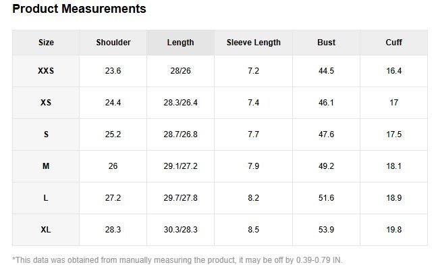Image resolution: width=436 pixels, height=271 pixels.
Task: Click the S sleeve length value 7.7
Action: pos(253,134)
